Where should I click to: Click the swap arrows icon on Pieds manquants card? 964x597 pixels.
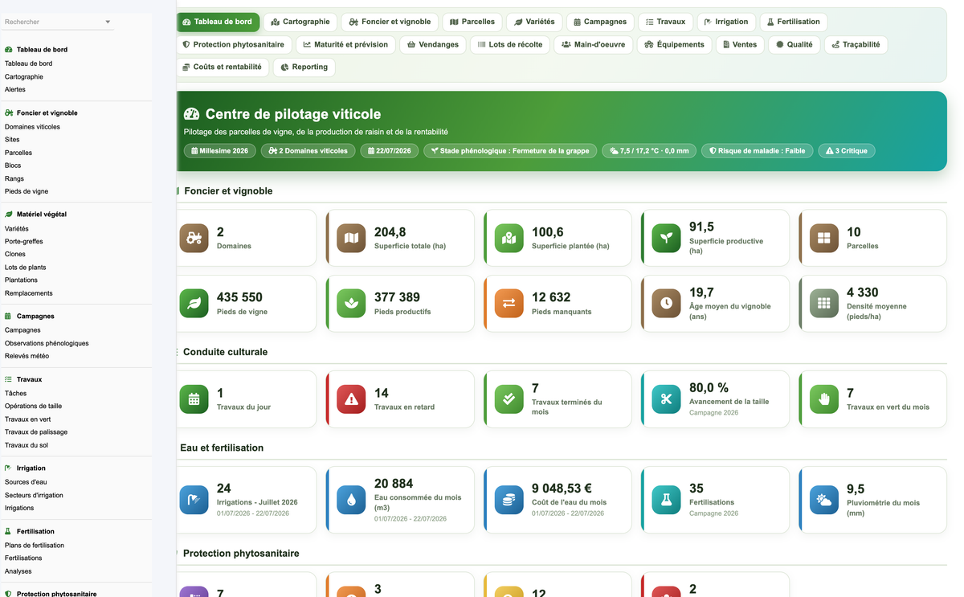(x=509, y=303)
